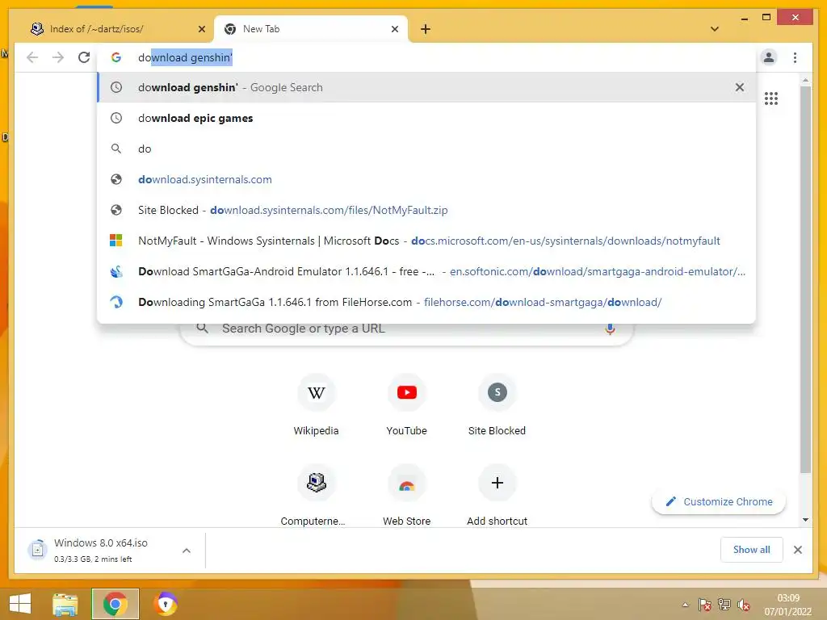
Task: Open the YouTube shortcut
Action: [x=407, y=404]
